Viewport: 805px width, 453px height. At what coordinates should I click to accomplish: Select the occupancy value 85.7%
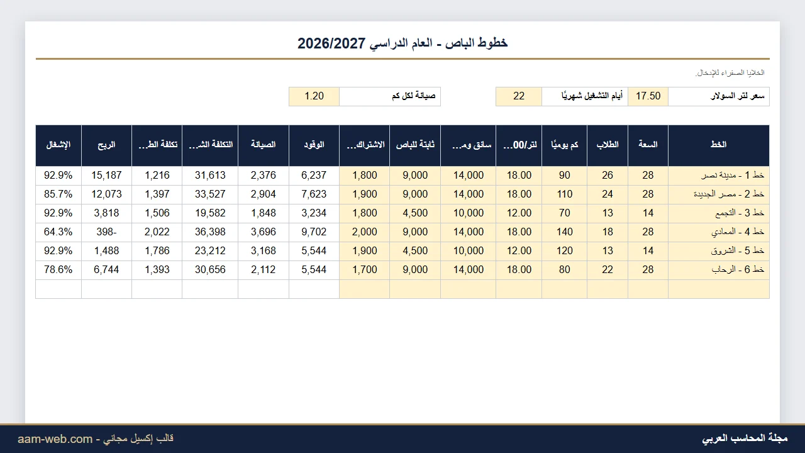tap(58, 194)
